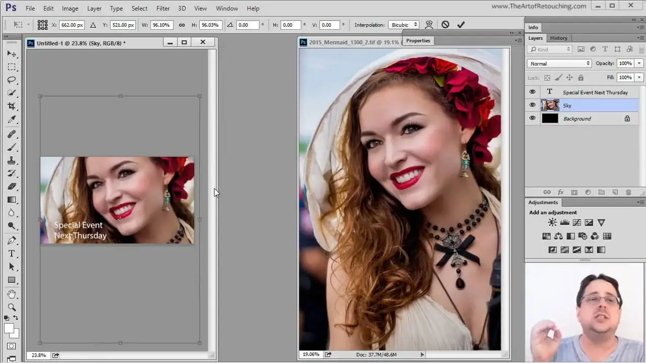Open the Layers panel flyout menu
The width and height of the screenshot is (646, 363).
(640, 38)
